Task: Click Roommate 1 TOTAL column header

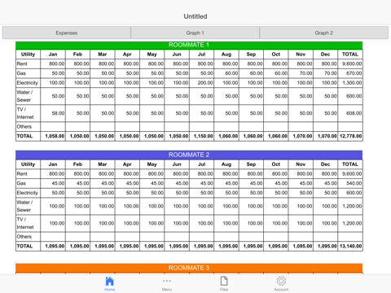Action: point(350,55)
